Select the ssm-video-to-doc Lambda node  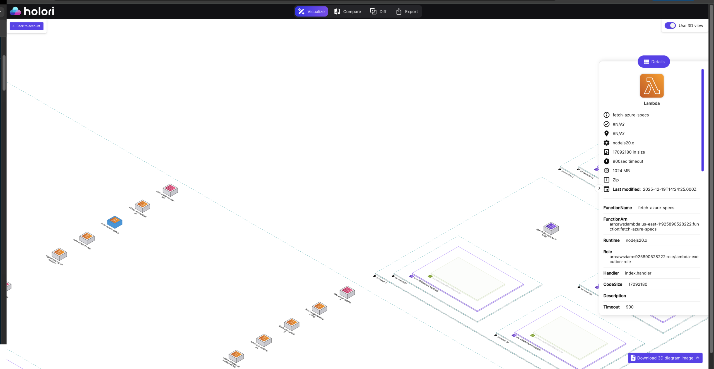[x=87, y=238]
